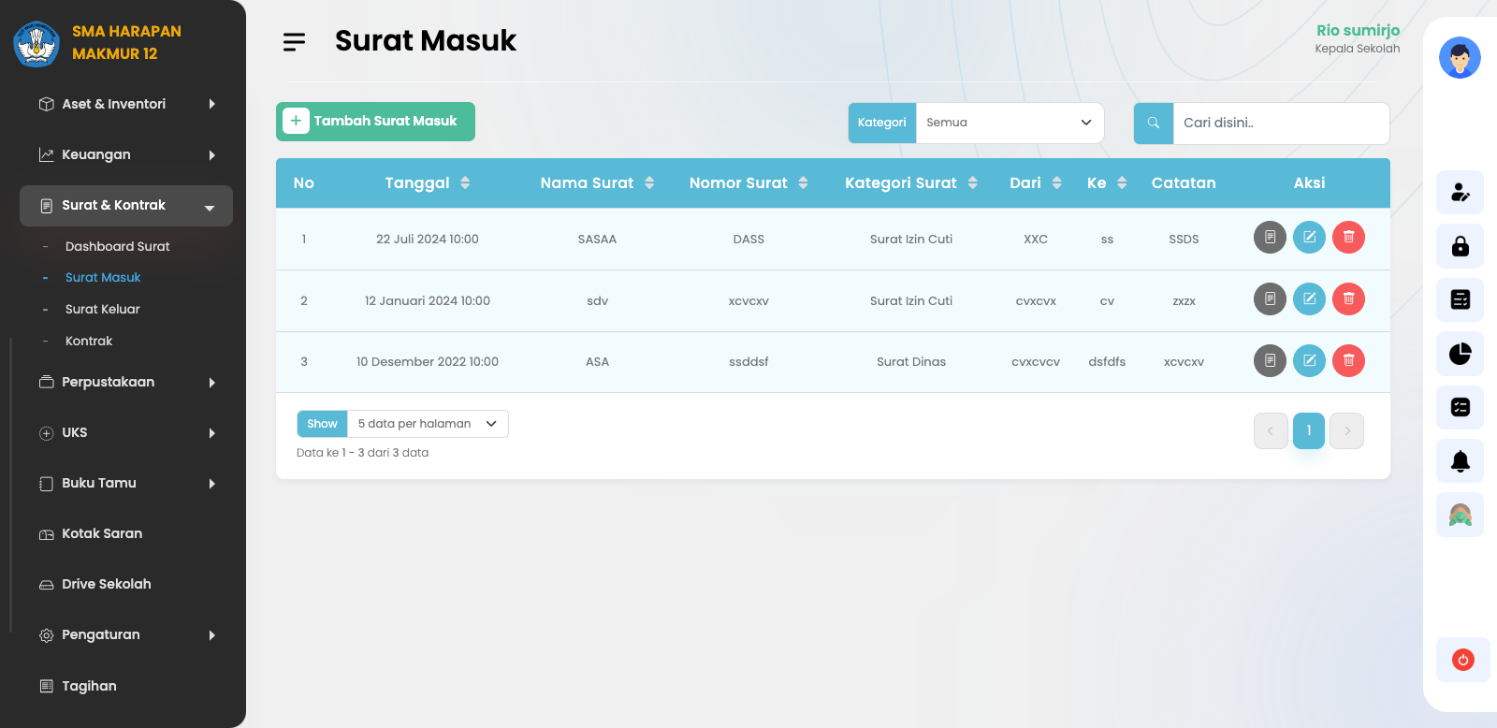The image size is (1497, 728).
Task: Click the Tambah Surat Masuk button
Action: coord(375,122)
